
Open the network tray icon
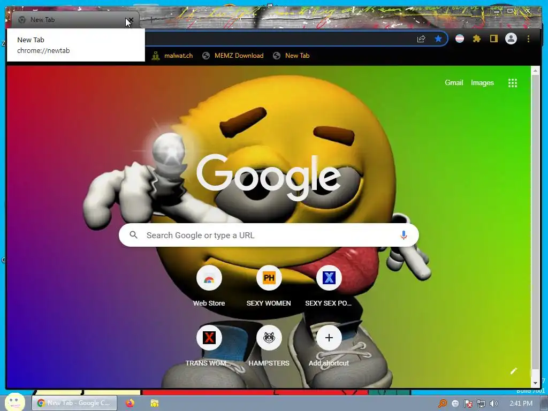[x=481, y=404]
